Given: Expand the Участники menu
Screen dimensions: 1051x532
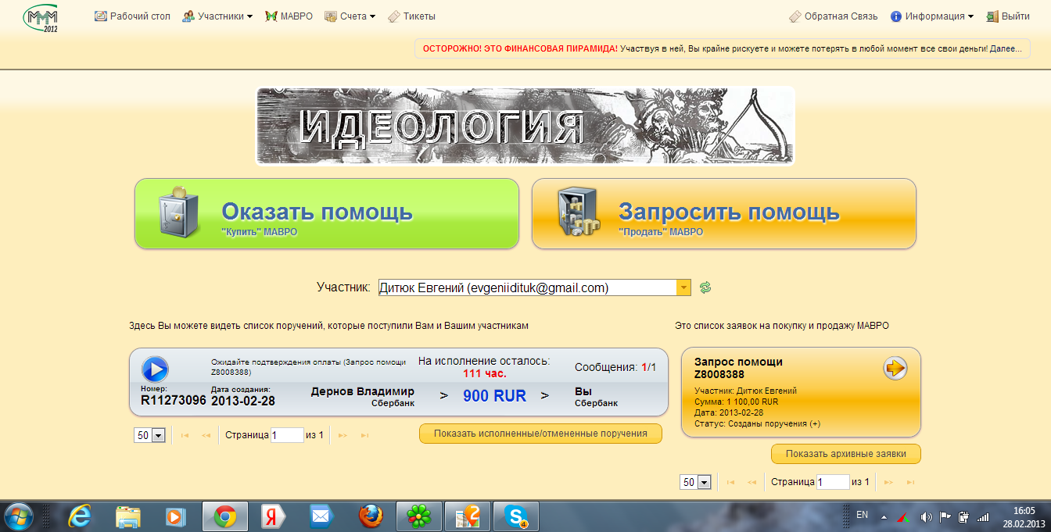Looking at the screenshot, I should click(217, 16).
